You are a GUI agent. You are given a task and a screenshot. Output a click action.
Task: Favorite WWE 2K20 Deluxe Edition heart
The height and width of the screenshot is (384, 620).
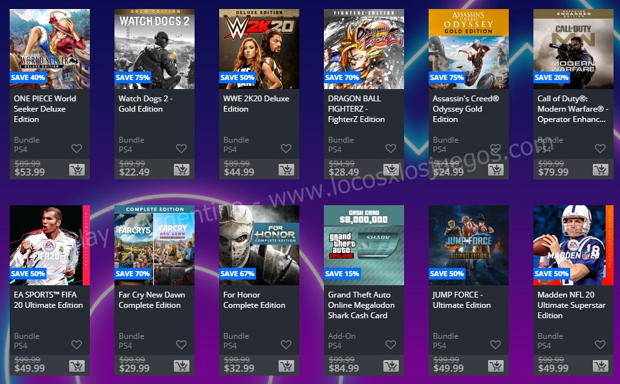(286, 148)
